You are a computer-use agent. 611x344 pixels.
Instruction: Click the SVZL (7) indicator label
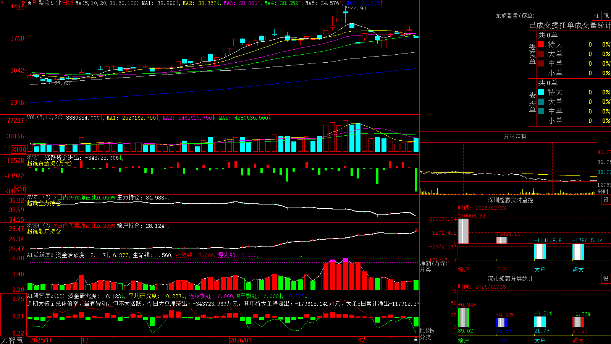pos(39,198)
